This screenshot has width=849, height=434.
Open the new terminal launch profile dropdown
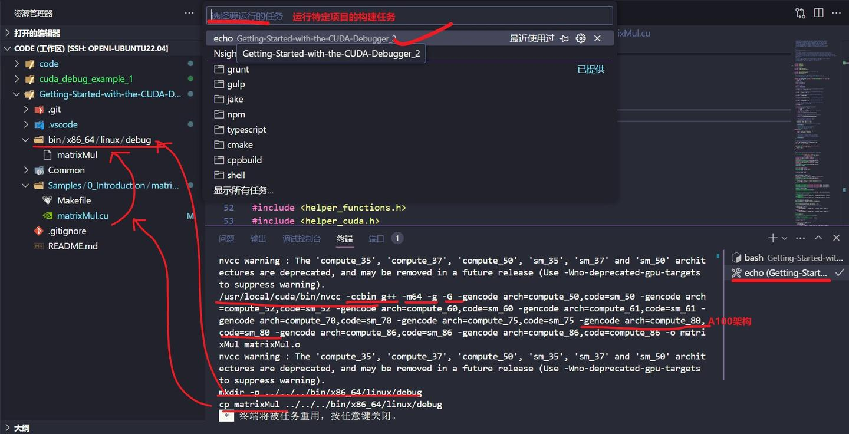pyautogui.click(x=784, y=238)
